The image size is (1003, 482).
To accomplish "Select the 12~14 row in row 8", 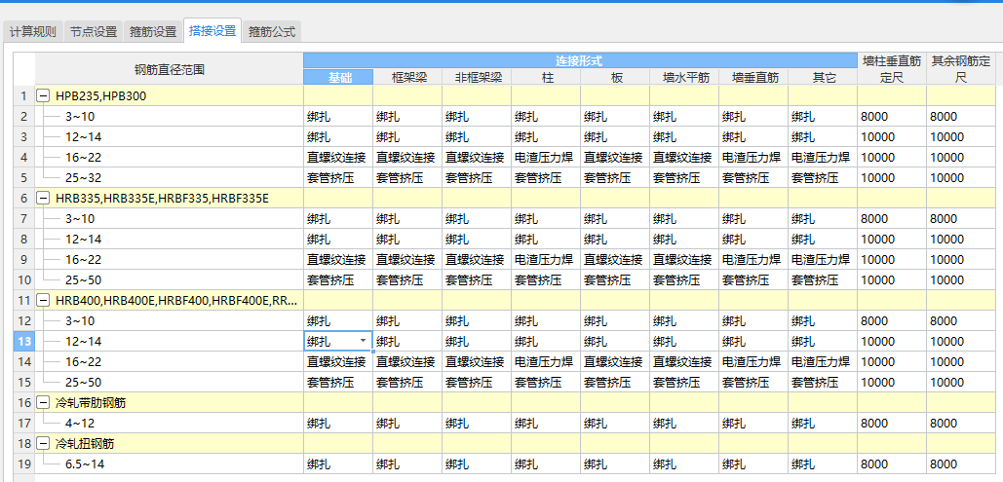I will pyautogui.click(x=169, y=240).
